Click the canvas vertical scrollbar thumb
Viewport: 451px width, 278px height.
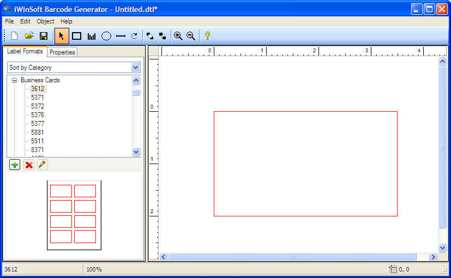[442, 147]
